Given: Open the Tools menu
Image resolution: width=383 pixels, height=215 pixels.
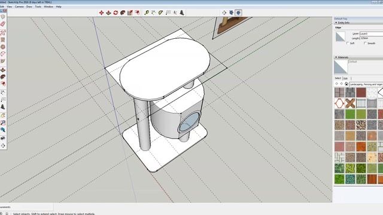Looking at the screenshot, I should [38, 7].
